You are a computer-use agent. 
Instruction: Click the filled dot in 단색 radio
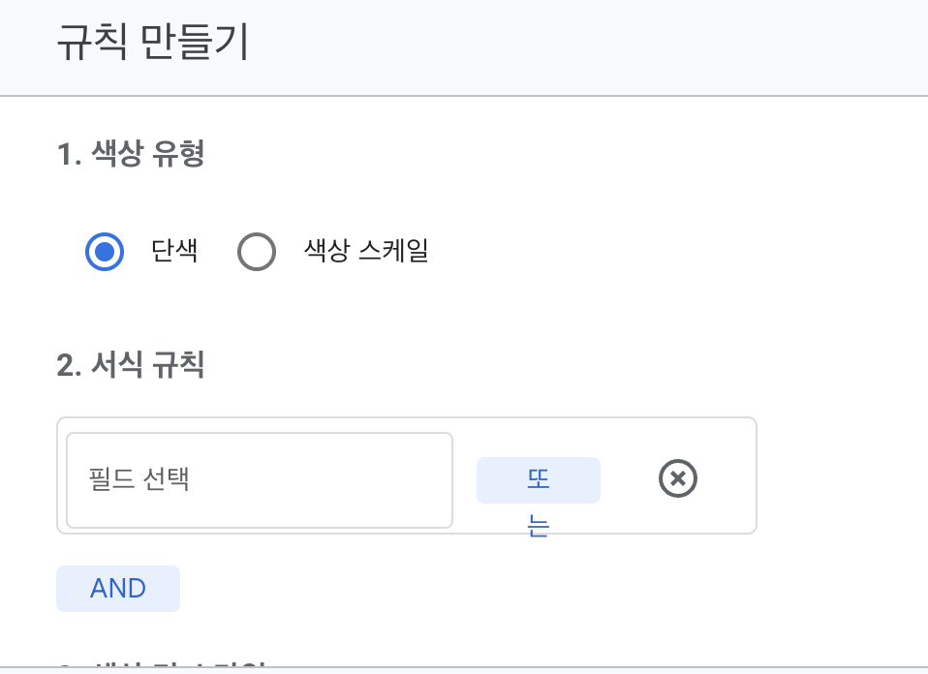click(105, 253)
